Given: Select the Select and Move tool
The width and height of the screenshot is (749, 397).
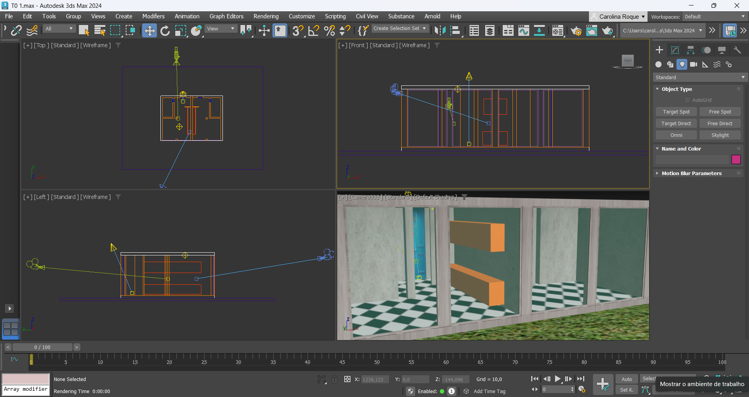Looking at the screenshot, I should (x=149, y=30).
